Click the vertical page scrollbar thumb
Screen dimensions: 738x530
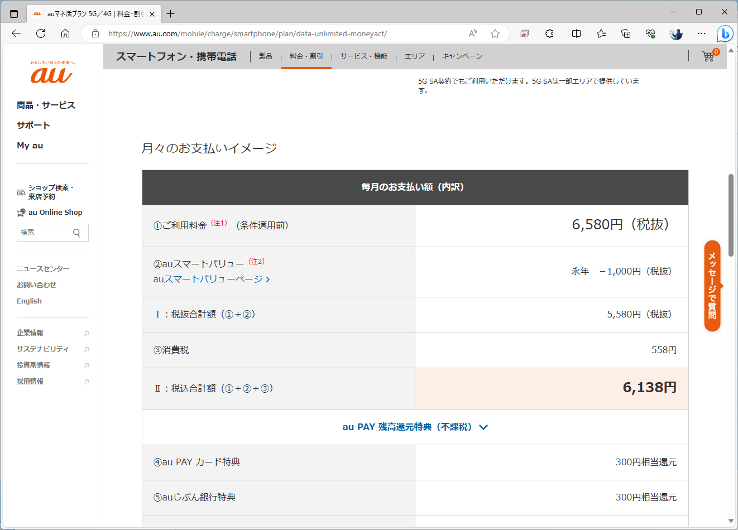731,215
